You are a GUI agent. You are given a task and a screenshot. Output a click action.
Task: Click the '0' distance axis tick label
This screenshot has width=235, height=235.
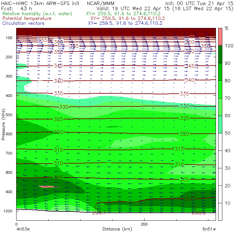[16, 224]
